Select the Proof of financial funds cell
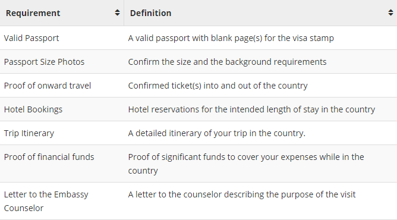397x220 pixels. click(x=62, y=164)
